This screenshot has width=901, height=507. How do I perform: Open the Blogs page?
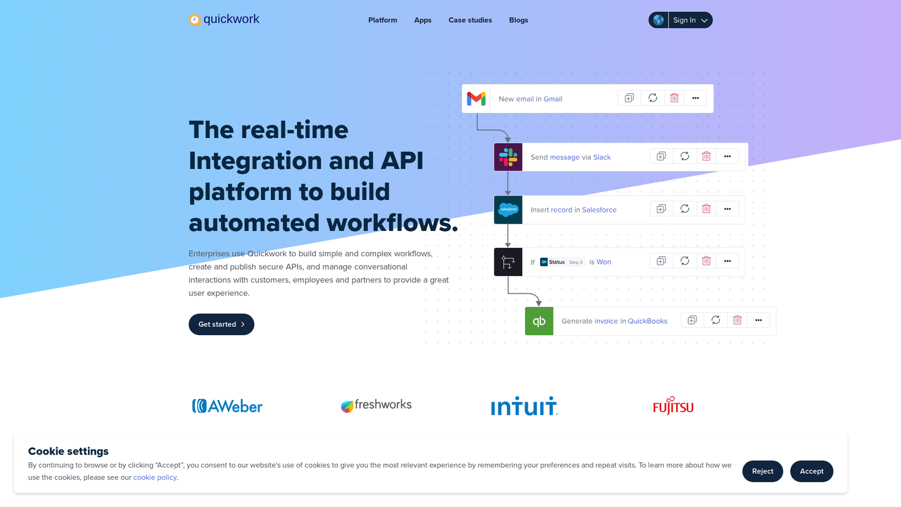pos(519,20)
